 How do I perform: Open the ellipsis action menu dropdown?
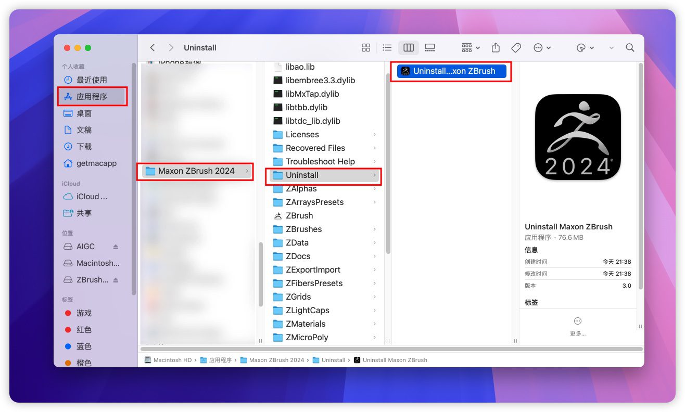point(542,48)
